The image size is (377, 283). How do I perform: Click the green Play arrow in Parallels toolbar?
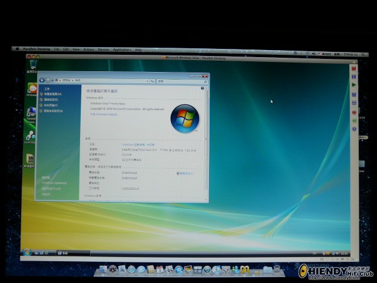coord(353,85)
